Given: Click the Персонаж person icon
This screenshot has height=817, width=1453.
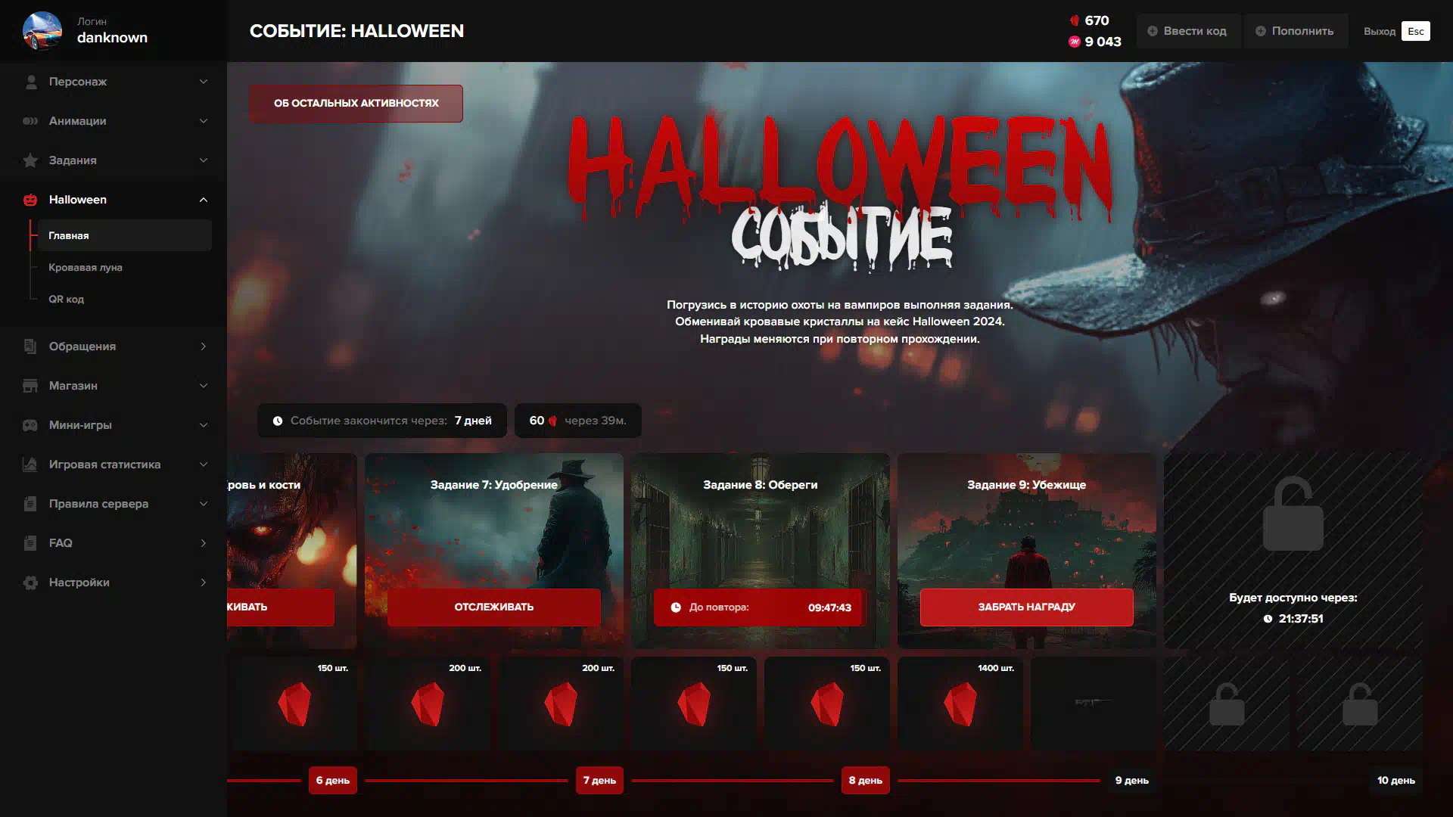Looking at the screenshot, I should (30, 82).
